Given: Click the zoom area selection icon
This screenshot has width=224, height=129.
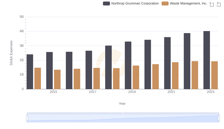Looking at the screenshot, I should 212,4.
